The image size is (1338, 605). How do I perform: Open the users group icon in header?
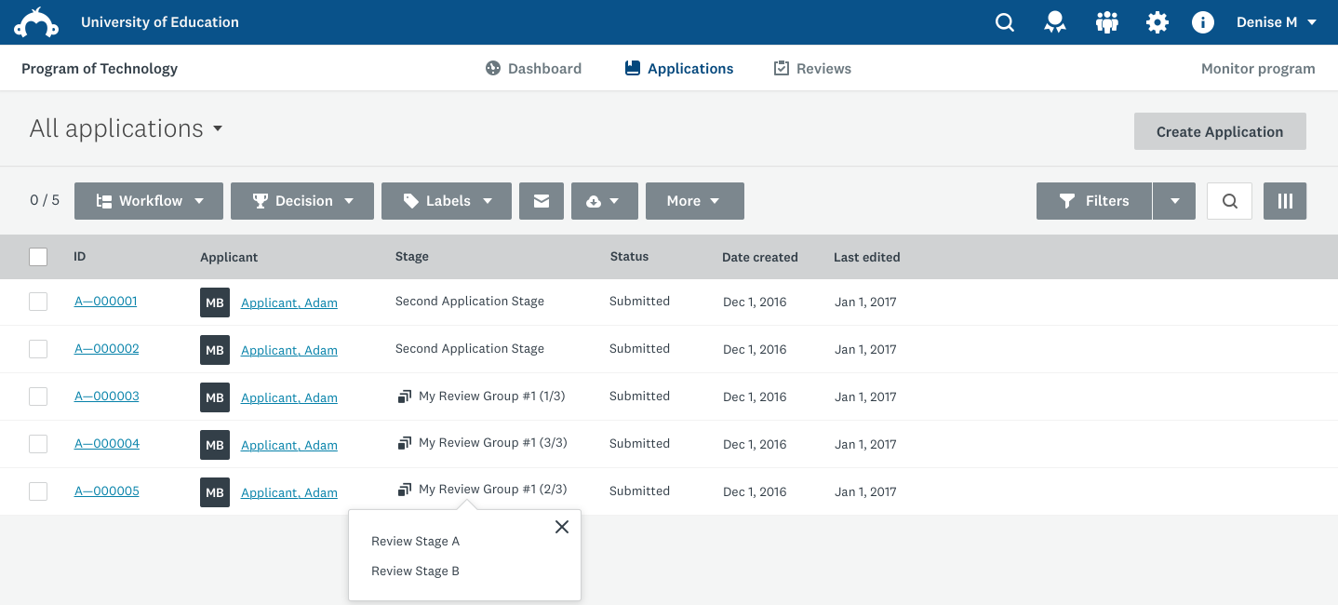pyautogui.click(x=1106, y=22)
